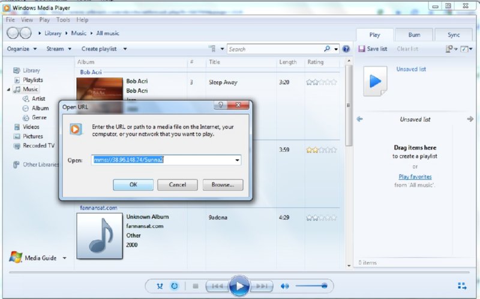Click the Unknown Album music note thumbnail

click(100, 236)
